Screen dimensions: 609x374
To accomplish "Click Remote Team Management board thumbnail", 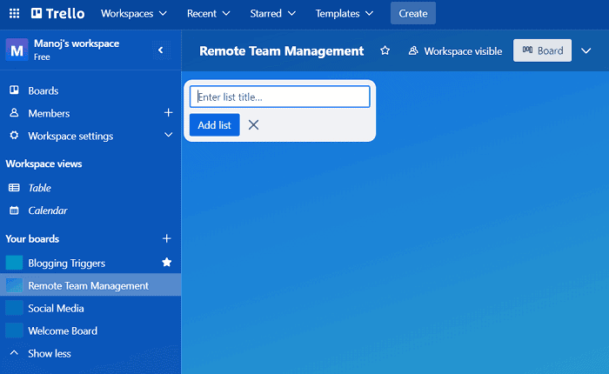I will [14, 285].
